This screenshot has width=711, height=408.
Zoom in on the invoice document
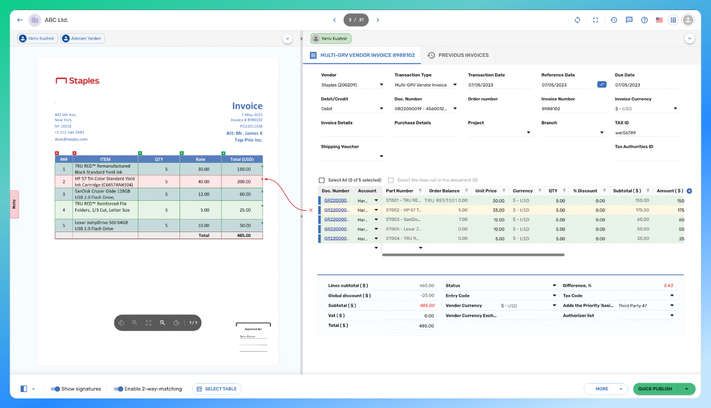[162, 323]
